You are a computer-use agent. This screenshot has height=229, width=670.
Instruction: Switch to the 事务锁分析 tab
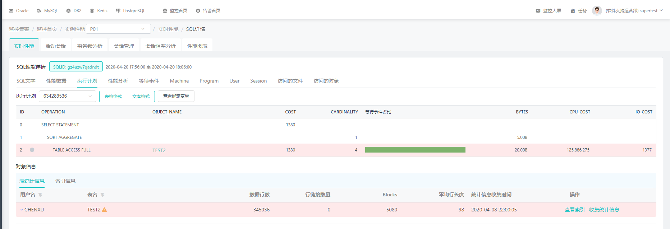coord(90,46)
